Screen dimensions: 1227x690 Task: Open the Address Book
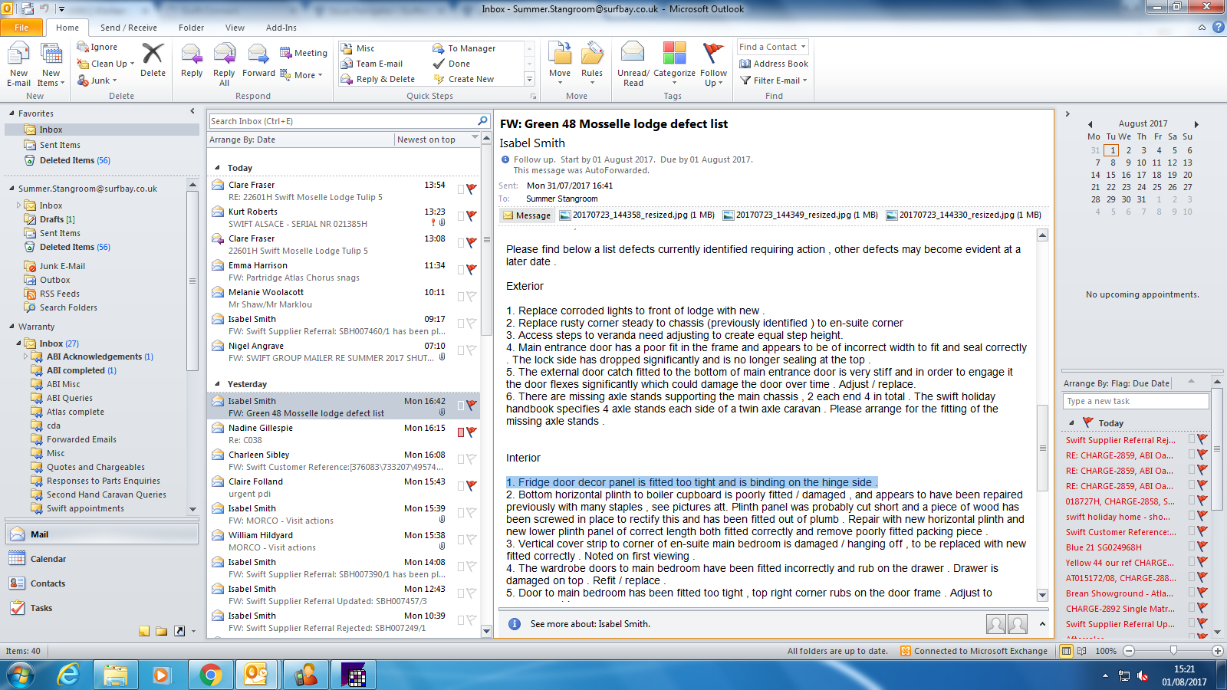click(x=774, y=64)
